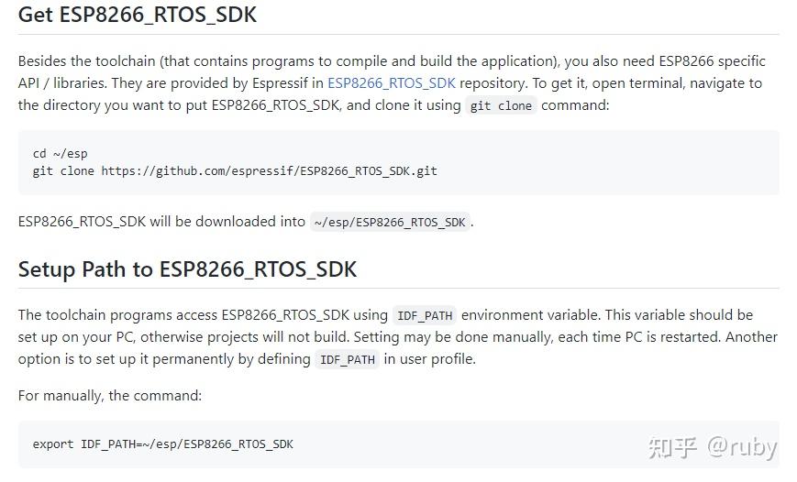This screenshot has width=797, height=482.
Task: Click the IDF_PATH code before "environment variable"
Action: coord(424,315)
